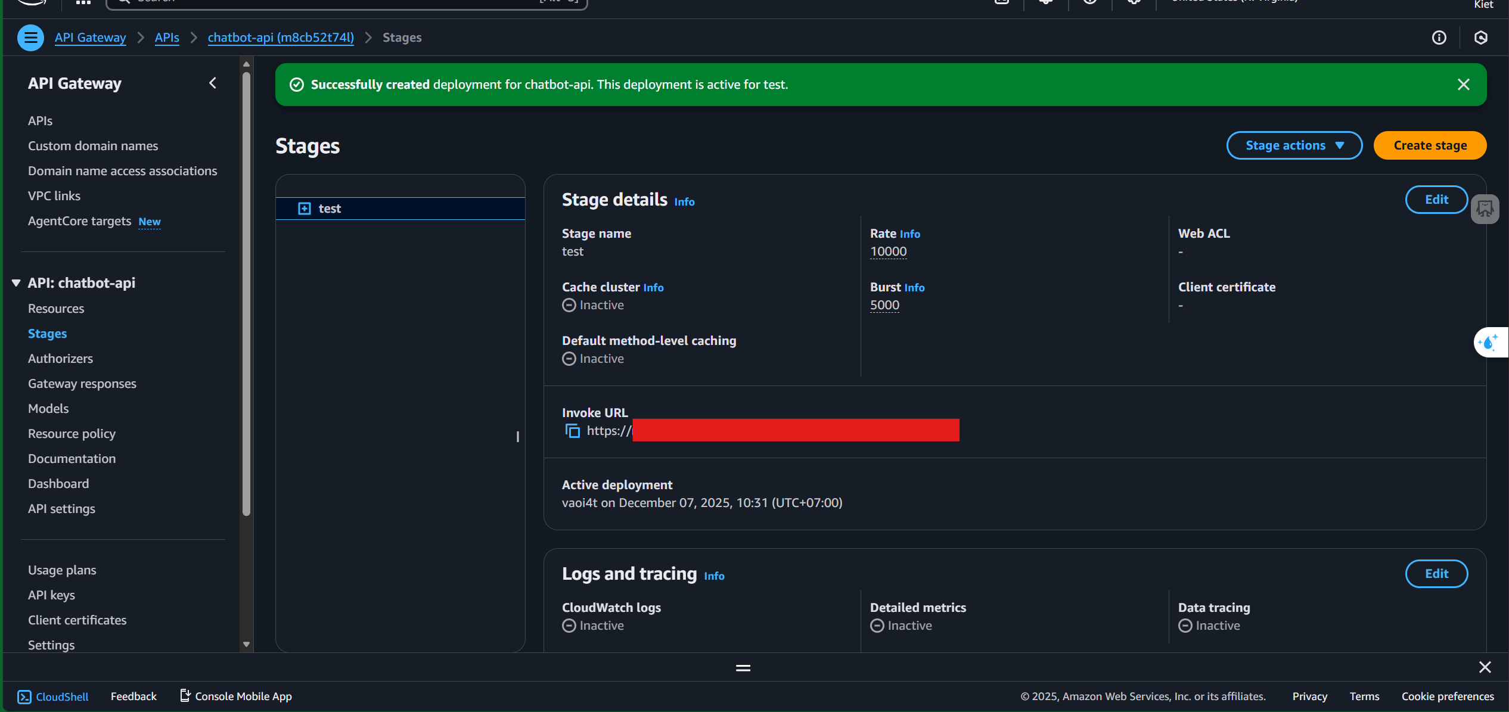This screenshot has width=1509, height=712.
Task: Open Resources in the sidebar
Action: point(56,309)
